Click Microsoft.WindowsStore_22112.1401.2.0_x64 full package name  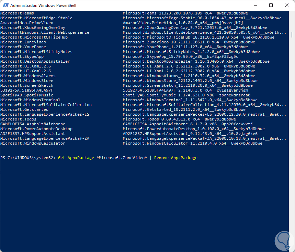(x=190, y=81)
